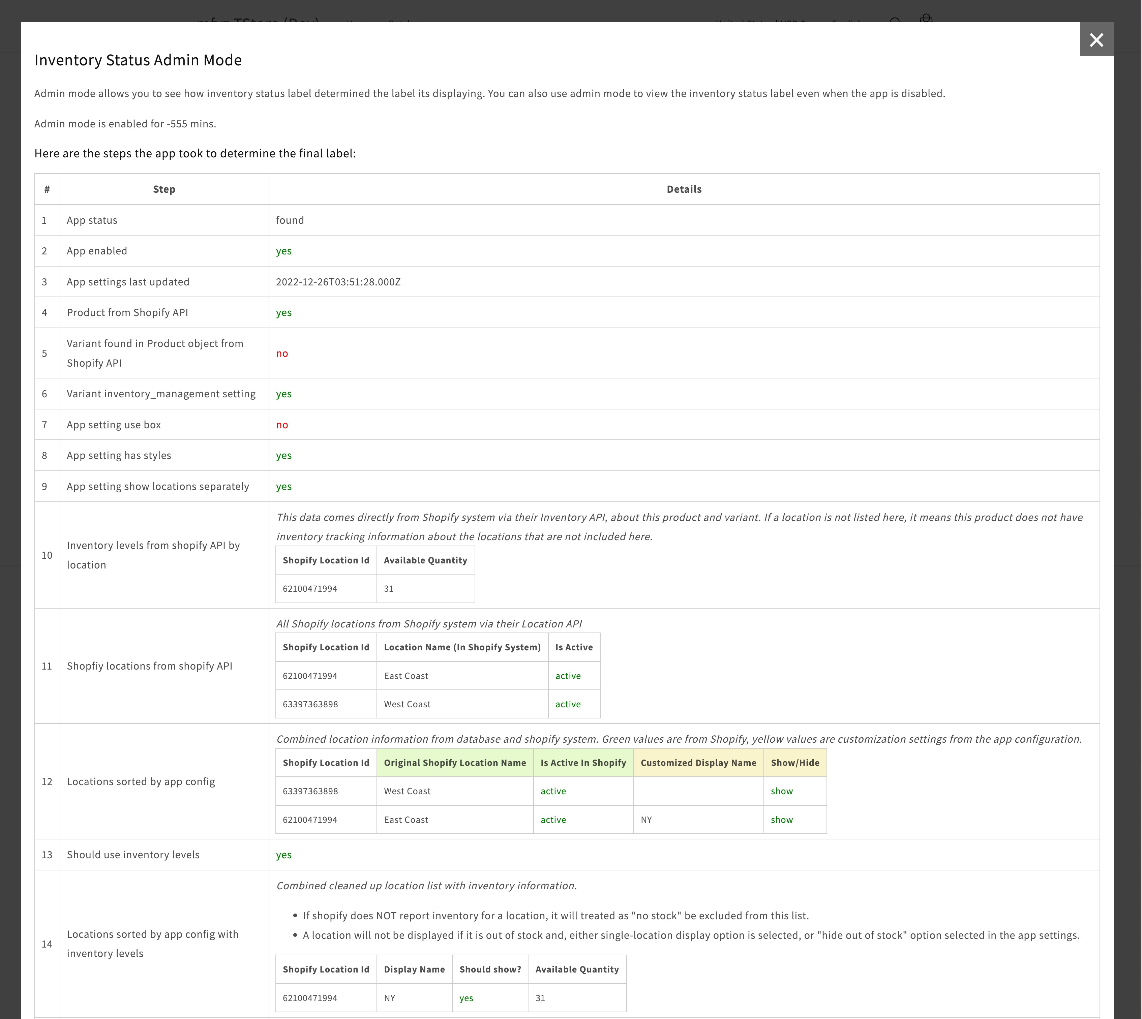Click the 'Should show?' column header

[x=490, y=969]
